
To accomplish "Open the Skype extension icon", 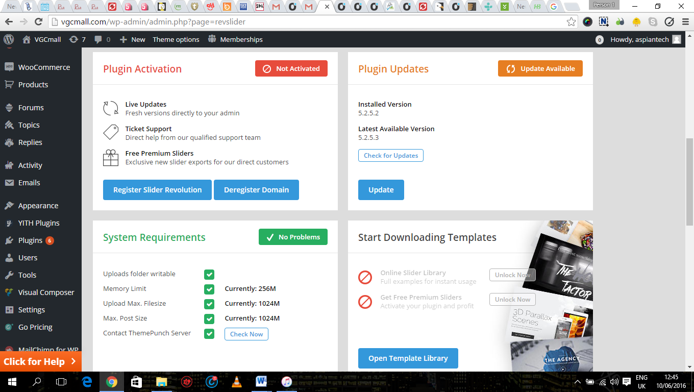I will [x=653, y=22].
